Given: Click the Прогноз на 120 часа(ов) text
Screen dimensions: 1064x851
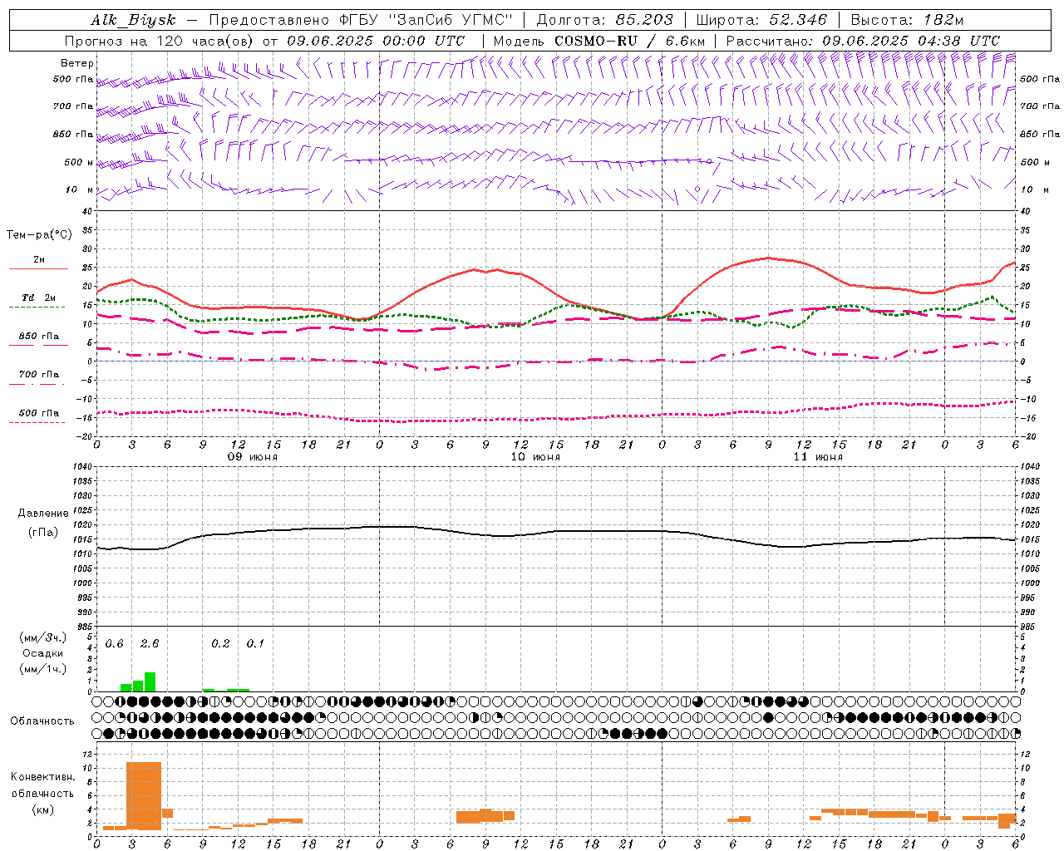Looking at the screenshot, I should (159, 41).
